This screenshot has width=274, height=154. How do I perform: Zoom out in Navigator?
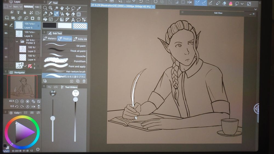[17, 101]
